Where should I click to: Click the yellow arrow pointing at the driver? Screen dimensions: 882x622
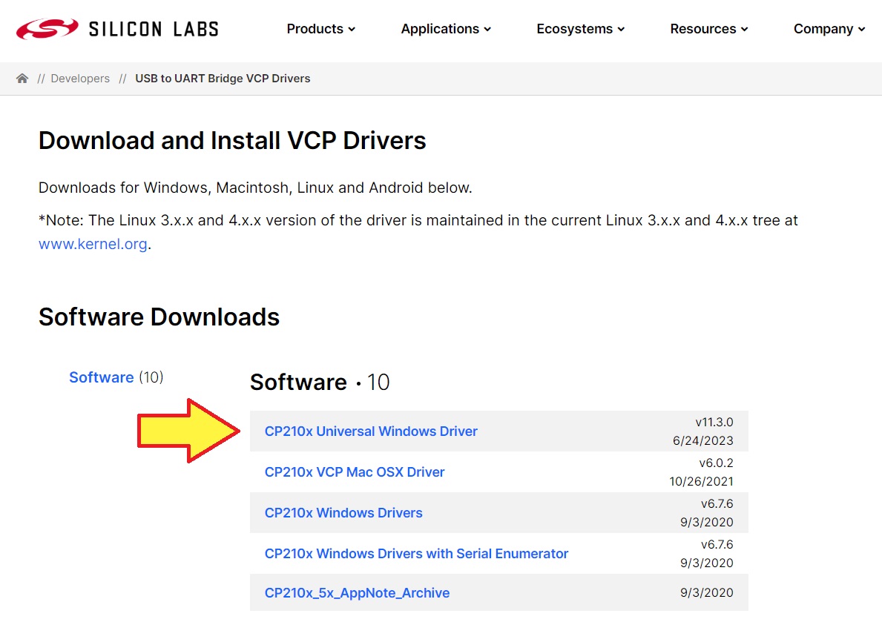coord(189,431)
